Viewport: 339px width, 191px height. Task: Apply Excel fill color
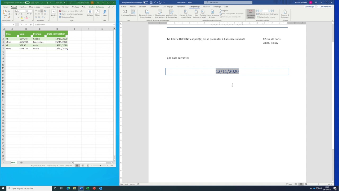[22, 17]
